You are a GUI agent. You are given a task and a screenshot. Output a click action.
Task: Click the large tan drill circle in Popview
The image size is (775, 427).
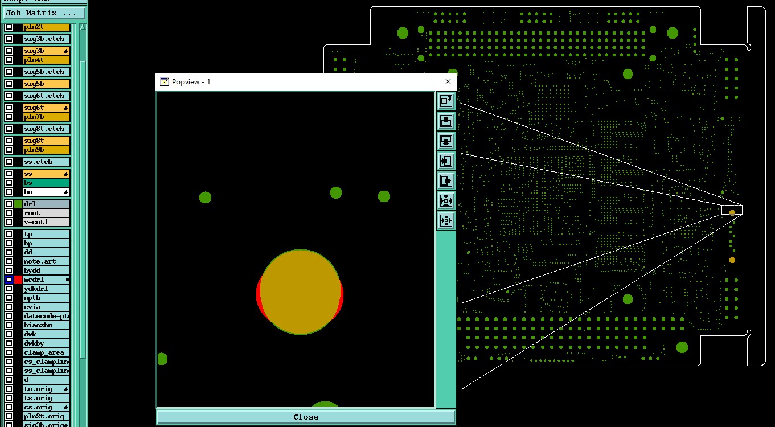[x=300, y=292]
